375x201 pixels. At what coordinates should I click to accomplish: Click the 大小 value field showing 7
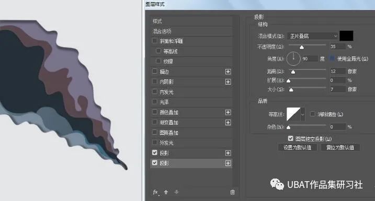338,89
